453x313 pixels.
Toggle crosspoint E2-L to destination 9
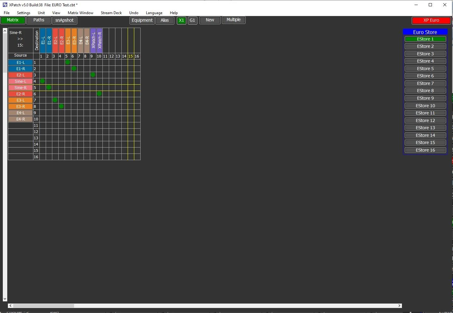click(93, 75)
